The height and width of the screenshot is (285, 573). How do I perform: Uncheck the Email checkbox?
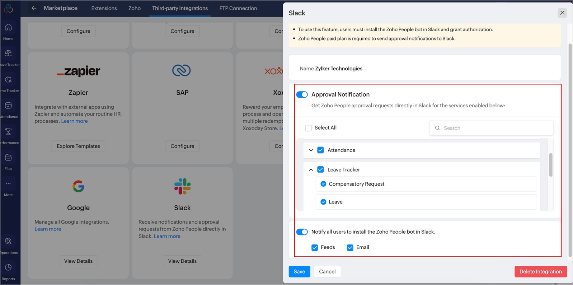click(350, 247)
